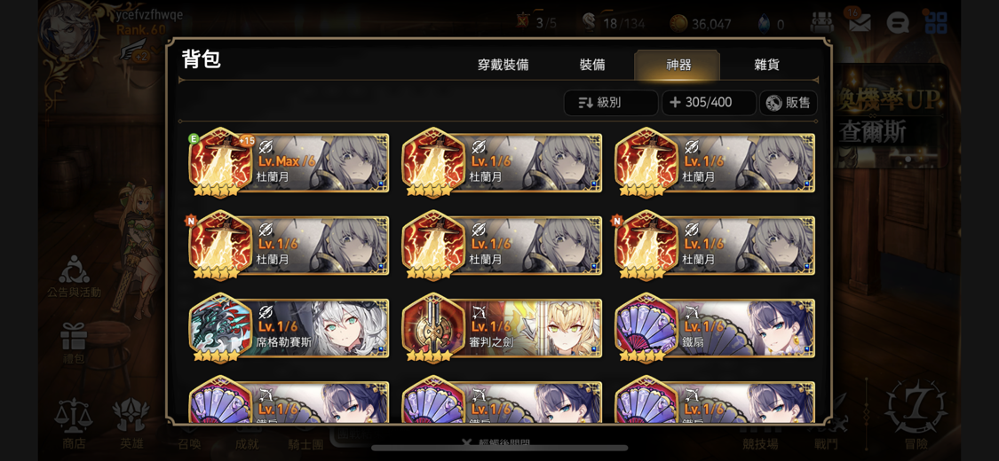Image resolution: width=999 pixels, height=461 pixels.
Task: Select the 鐵扇 artifact in third row
Action: [x=715, y=327]
